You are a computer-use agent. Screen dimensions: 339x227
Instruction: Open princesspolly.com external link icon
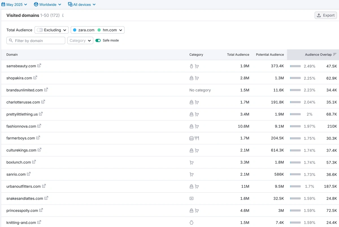click(x=41, y=210)
